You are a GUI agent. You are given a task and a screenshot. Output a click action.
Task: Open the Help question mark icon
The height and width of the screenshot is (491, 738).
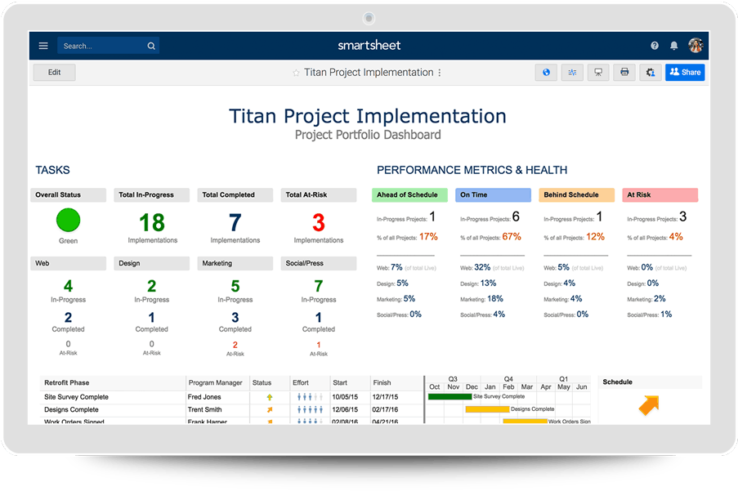(x=654, y=46)
